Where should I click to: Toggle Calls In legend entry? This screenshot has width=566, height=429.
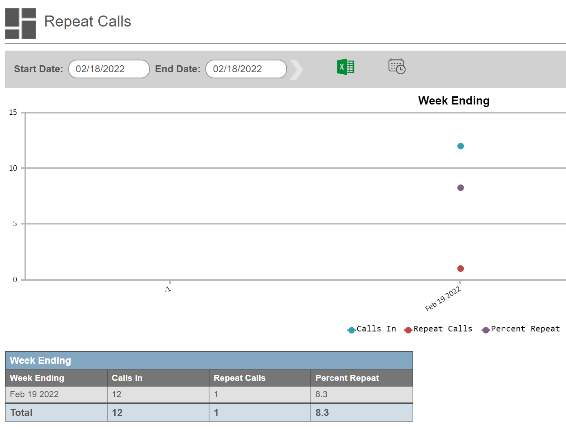tap(372, 329)
